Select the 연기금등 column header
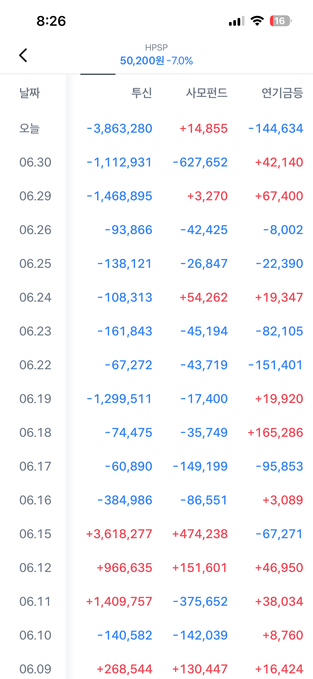This screenshot has width=313, height=679. pyautogui.click(x=282, y=93)
